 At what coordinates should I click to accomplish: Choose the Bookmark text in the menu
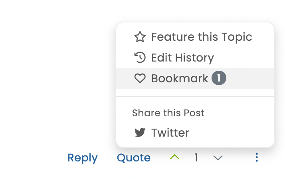pyautogui.click(x=180, y=78)
